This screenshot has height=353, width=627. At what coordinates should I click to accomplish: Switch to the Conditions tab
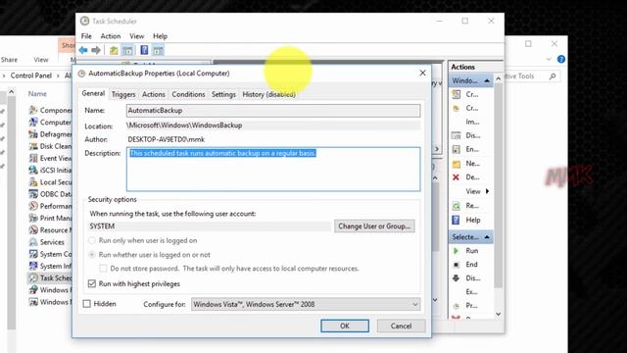(x=188, y=94)
